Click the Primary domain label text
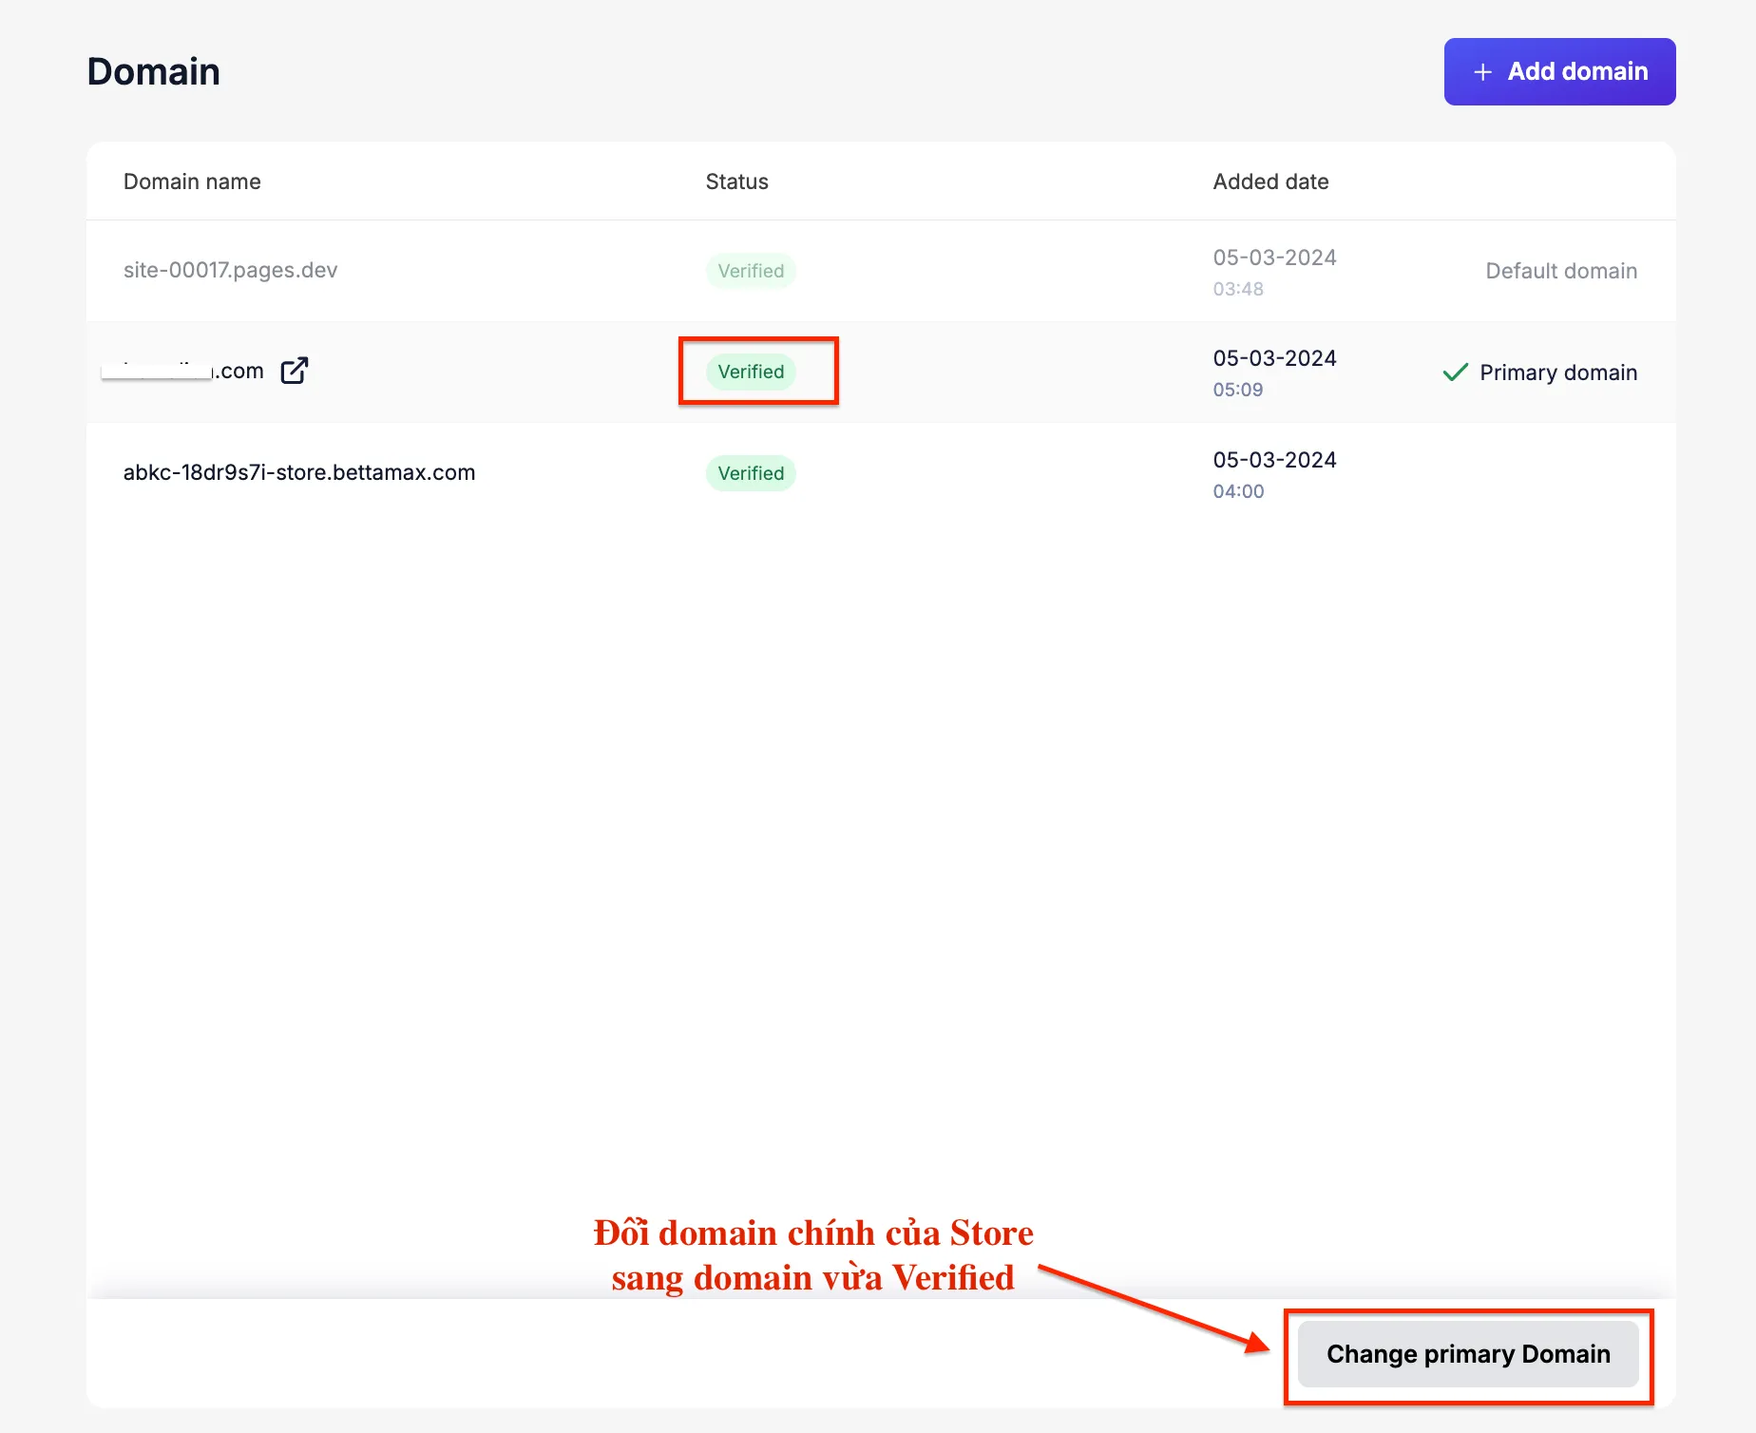The width and height of the screenshot is (1756, 1433). coord(1558,373)
